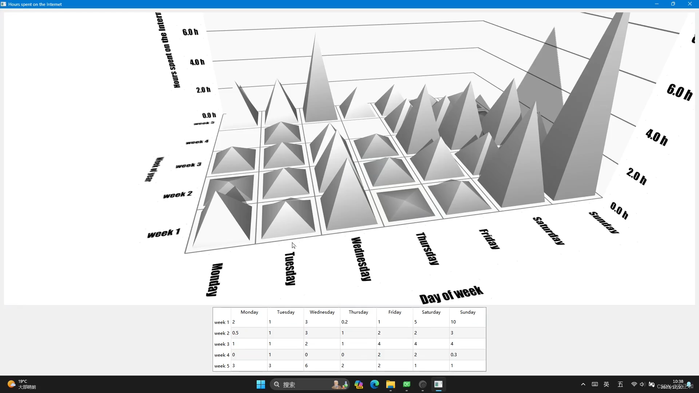Click the Copilot taskbar icon
The height and width of the screenshot is (393, 699).
pos(359,385)
